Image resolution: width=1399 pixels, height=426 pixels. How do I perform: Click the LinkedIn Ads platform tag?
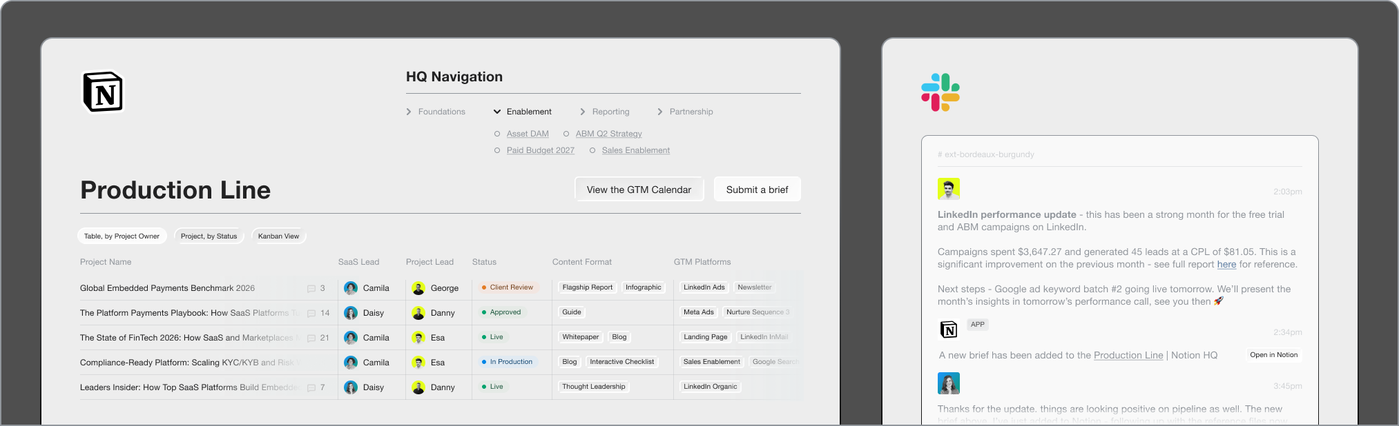coord(704,287)
